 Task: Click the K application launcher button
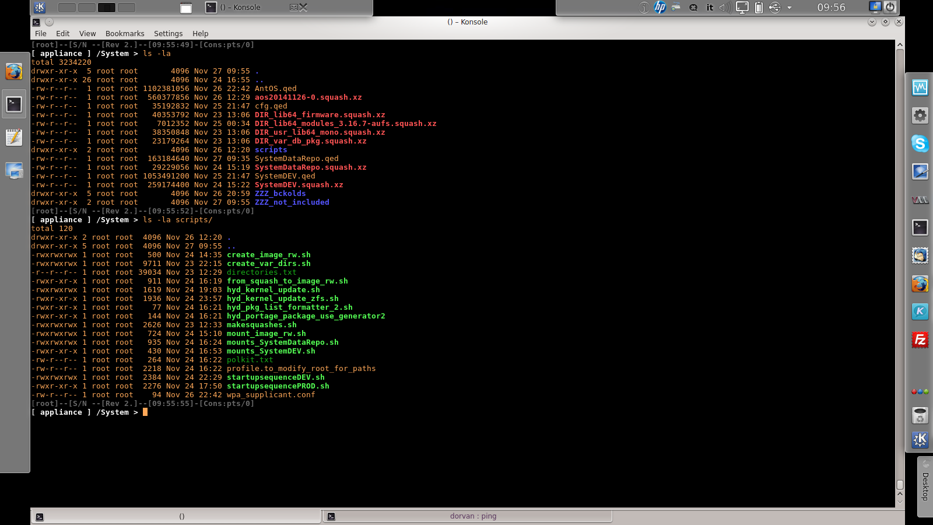[38, 8]
